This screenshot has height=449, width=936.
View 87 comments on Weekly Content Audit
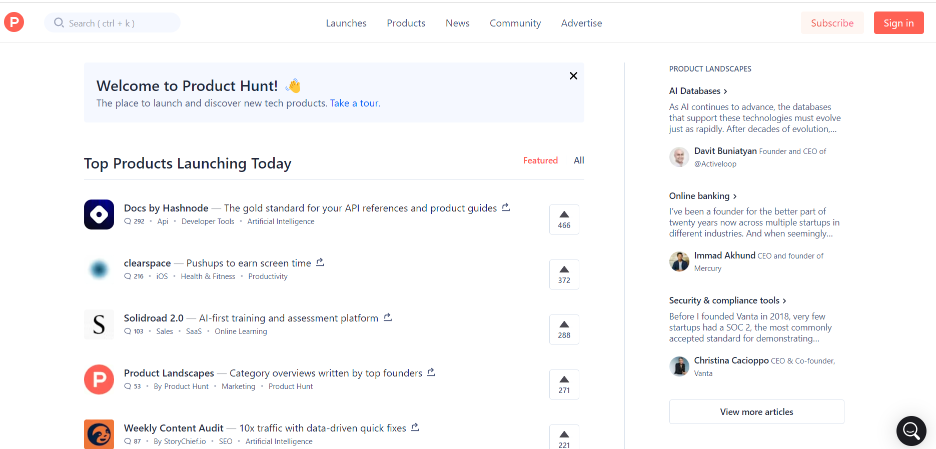pos(133,441)
